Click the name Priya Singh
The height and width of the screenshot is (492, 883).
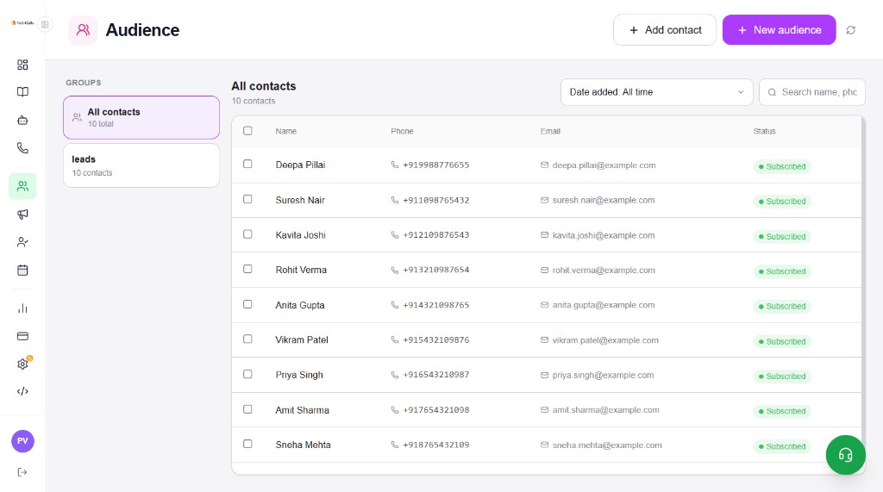299,375
